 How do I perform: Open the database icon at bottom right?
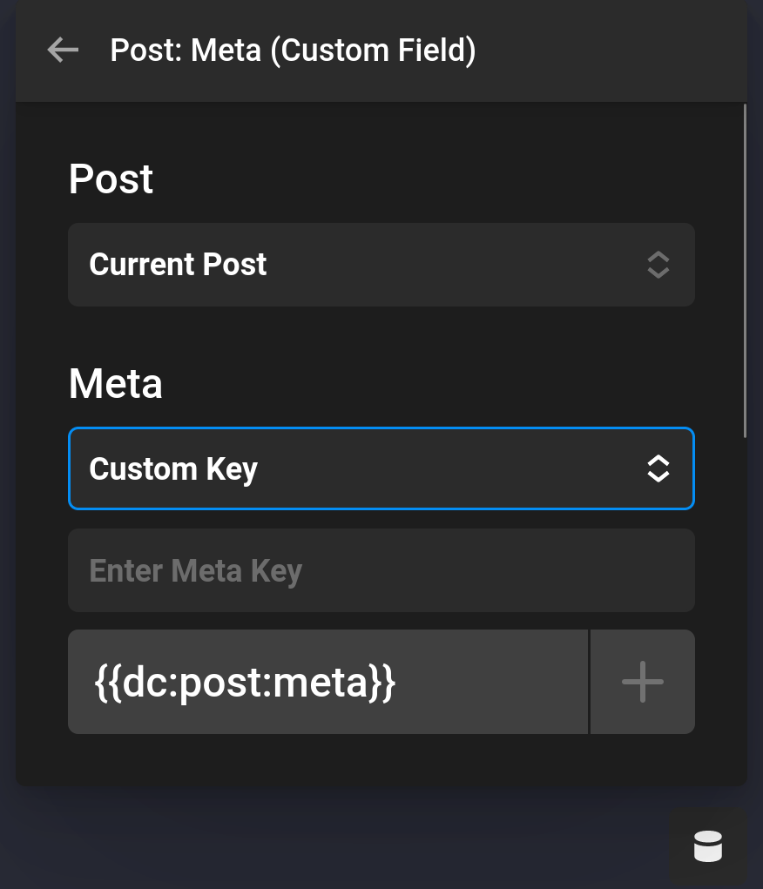[707, 845]
